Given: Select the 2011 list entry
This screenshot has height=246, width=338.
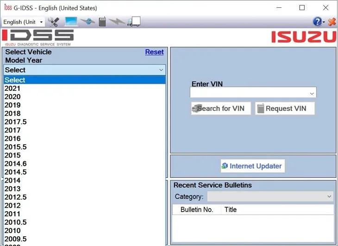Looking at the screenshot, I should pyautogui.click(x=84, y=214).
